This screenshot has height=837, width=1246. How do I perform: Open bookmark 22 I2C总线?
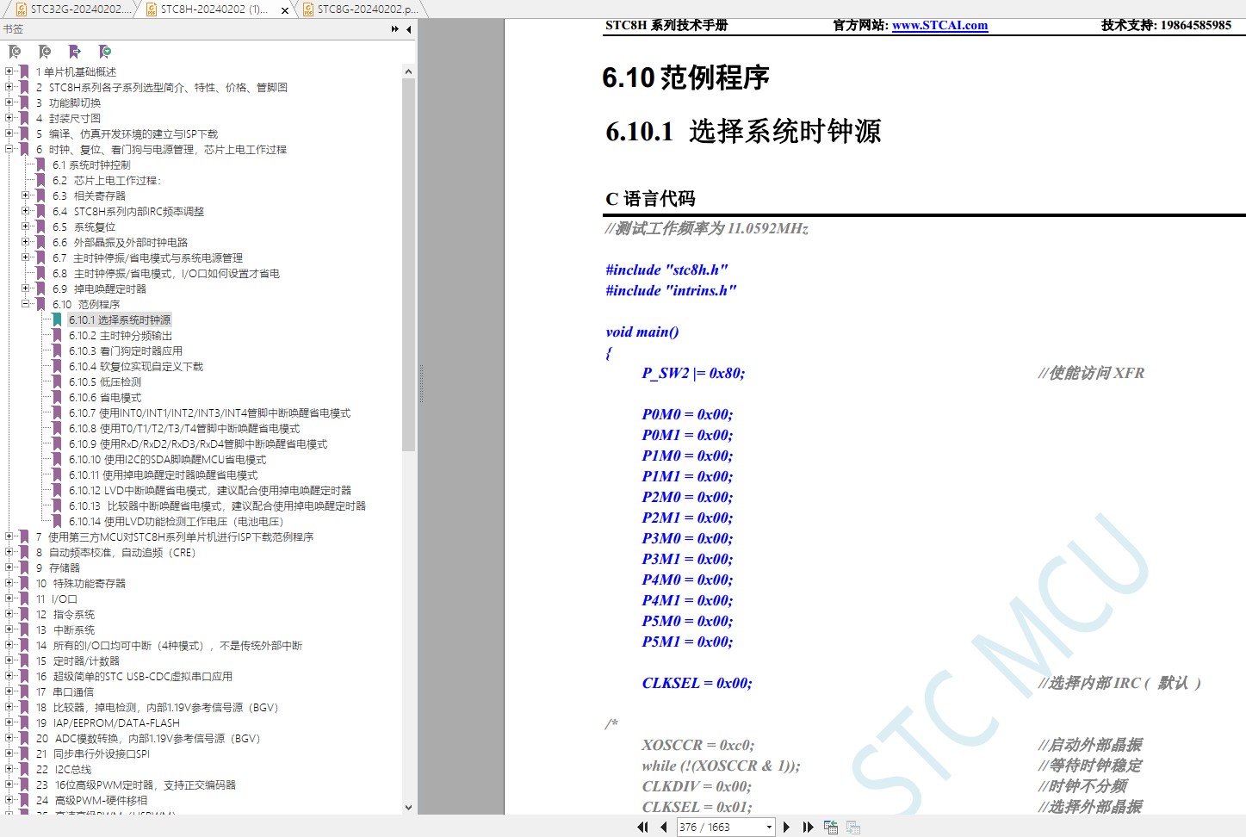63,770
